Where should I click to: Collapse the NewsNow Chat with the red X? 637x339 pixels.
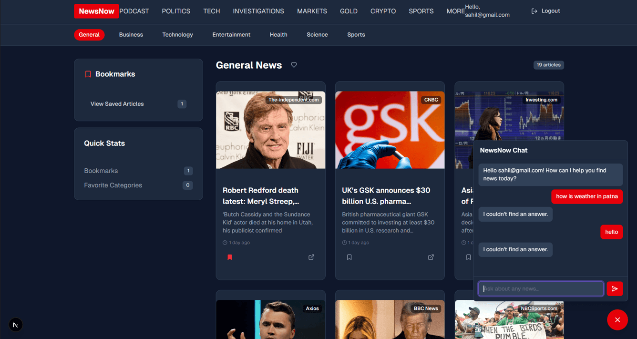click(x=617, y=320)
